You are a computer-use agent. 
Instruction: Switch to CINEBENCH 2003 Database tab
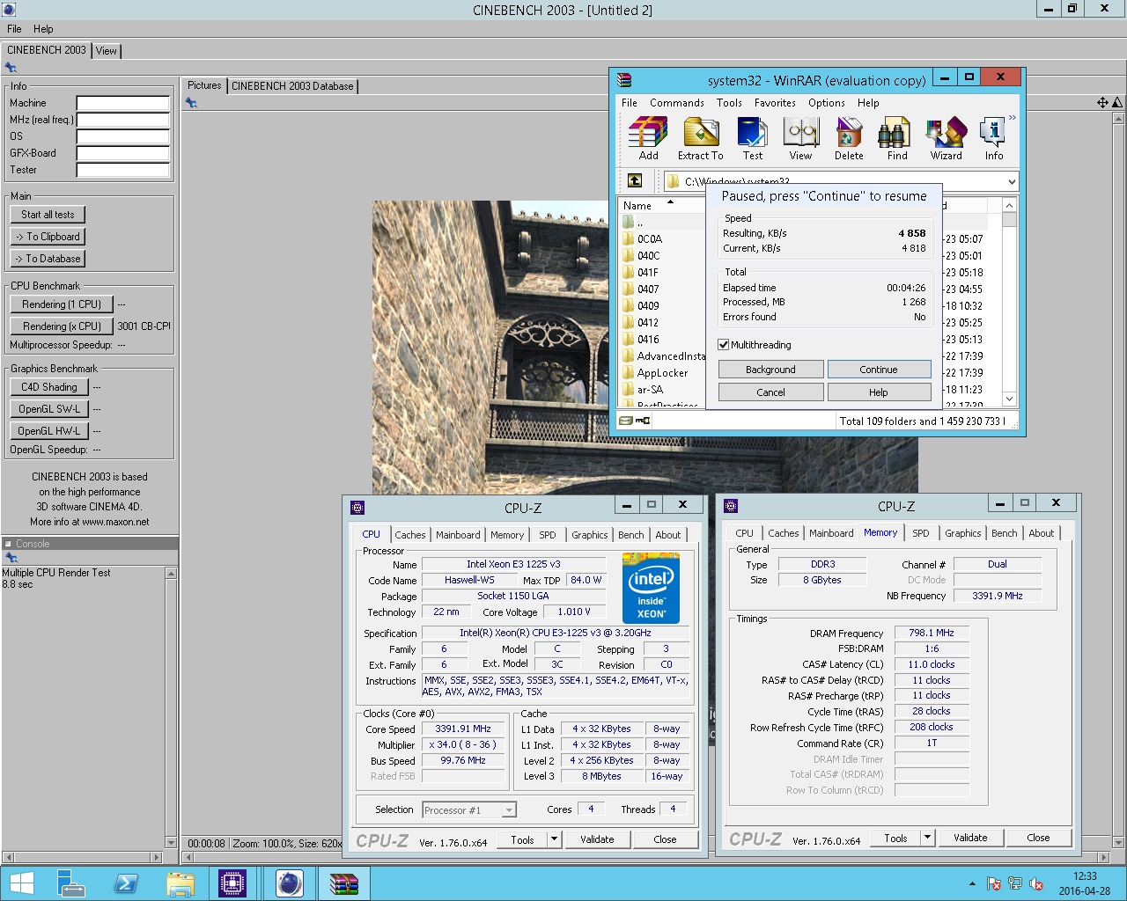tap(292, 86)
